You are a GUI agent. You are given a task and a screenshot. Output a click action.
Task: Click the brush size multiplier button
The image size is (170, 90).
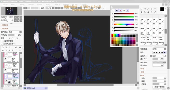[151, 56]
